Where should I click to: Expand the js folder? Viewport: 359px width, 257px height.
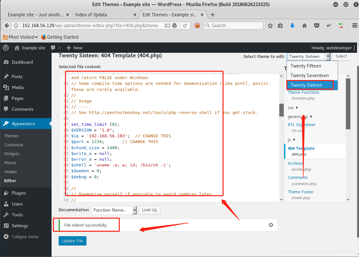point(291,140)
